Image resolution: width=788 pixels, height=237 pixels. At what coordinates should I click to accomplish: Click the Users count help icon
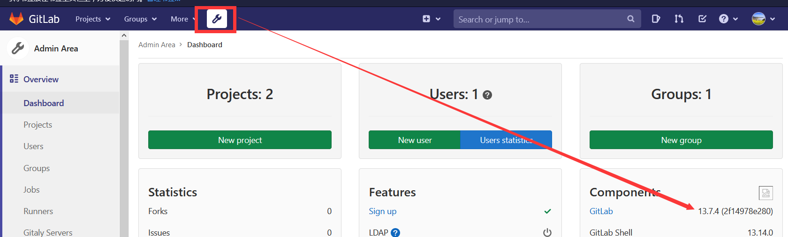[x=487, y=95]
